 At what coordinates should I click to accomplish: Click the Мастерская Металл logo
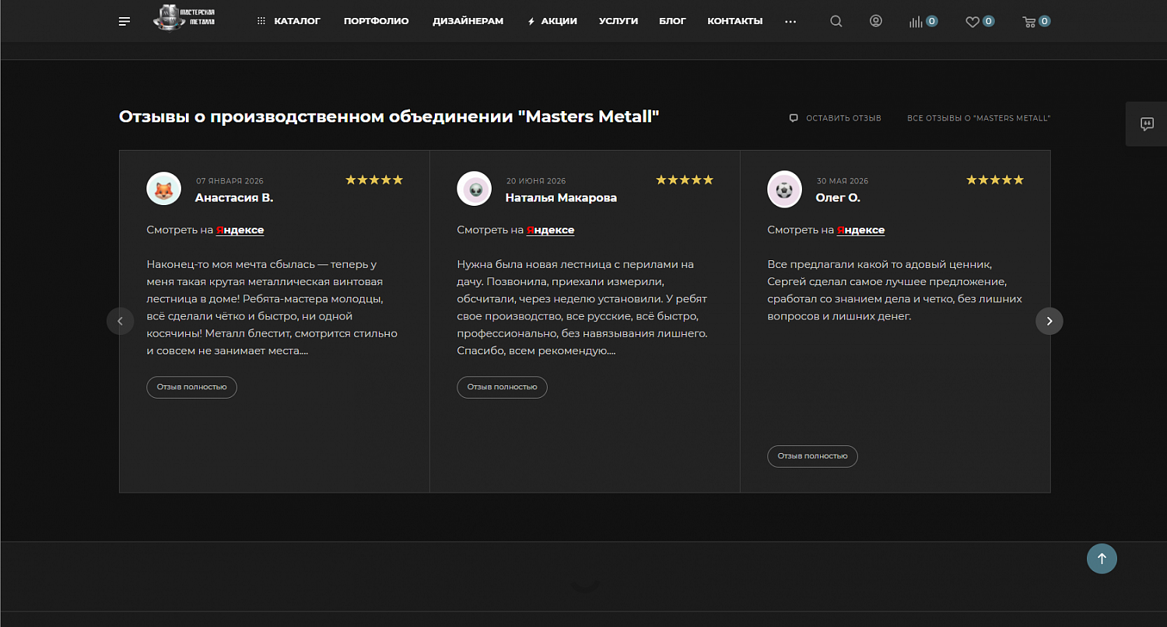click(184, 18)
